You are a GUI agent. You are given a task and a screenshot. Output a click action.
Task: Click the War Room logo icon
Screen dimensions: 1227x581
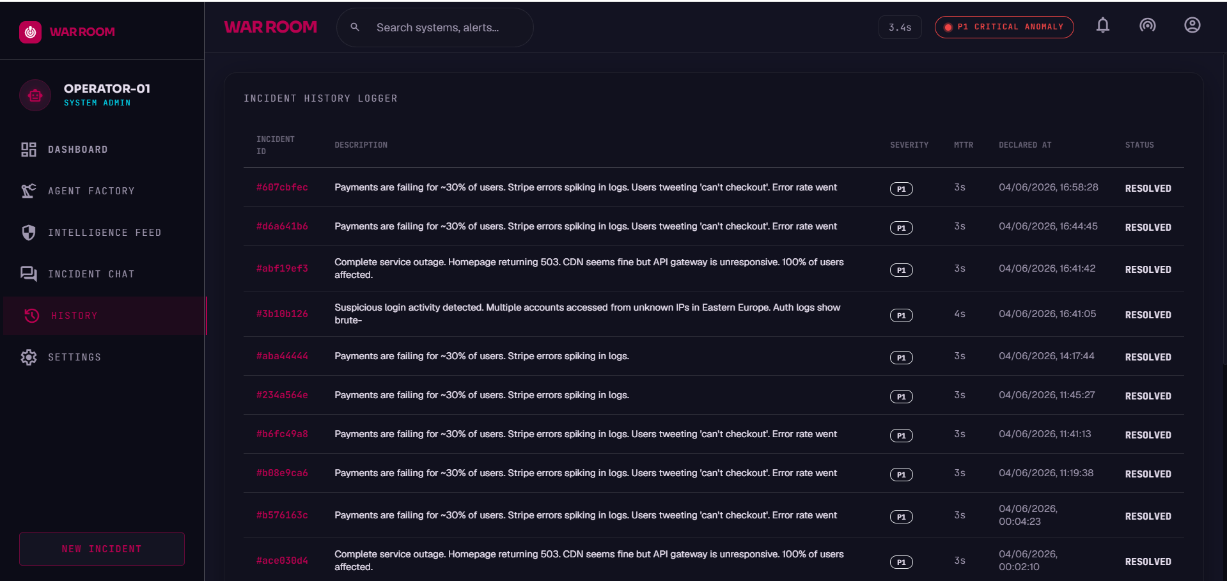[30, 32]
